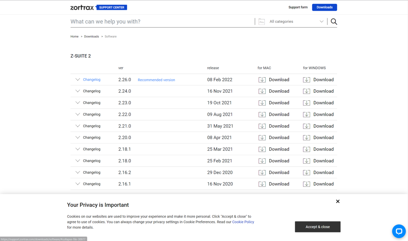
Task: Focus the 'What can we help you with?' search field
Action: tap(162, 21)
